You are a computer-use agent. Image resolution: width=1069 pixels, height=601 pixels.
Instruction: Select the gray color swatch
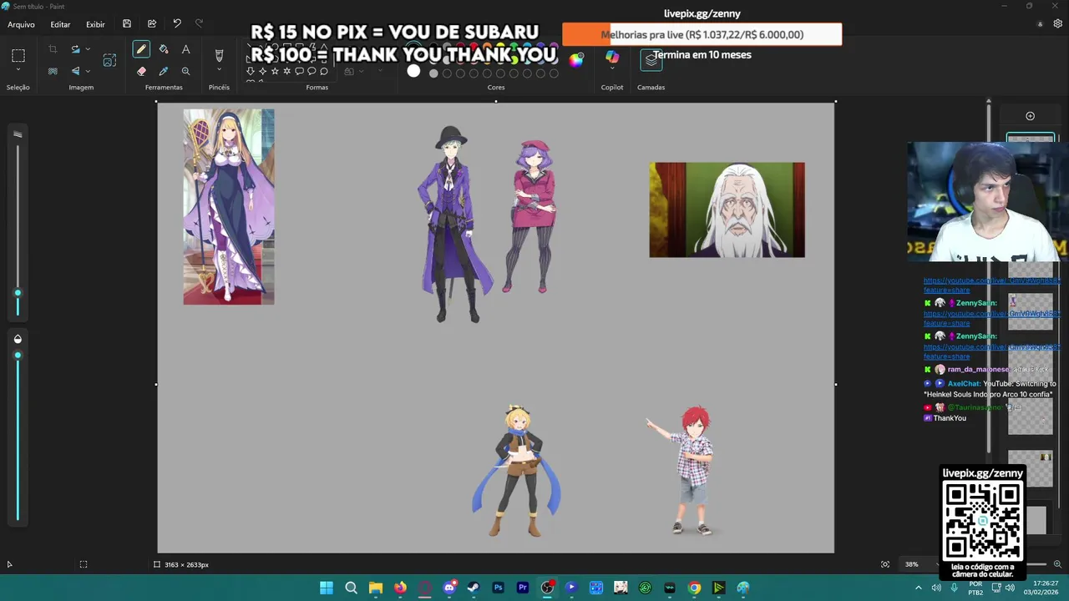tap(433, 73)
